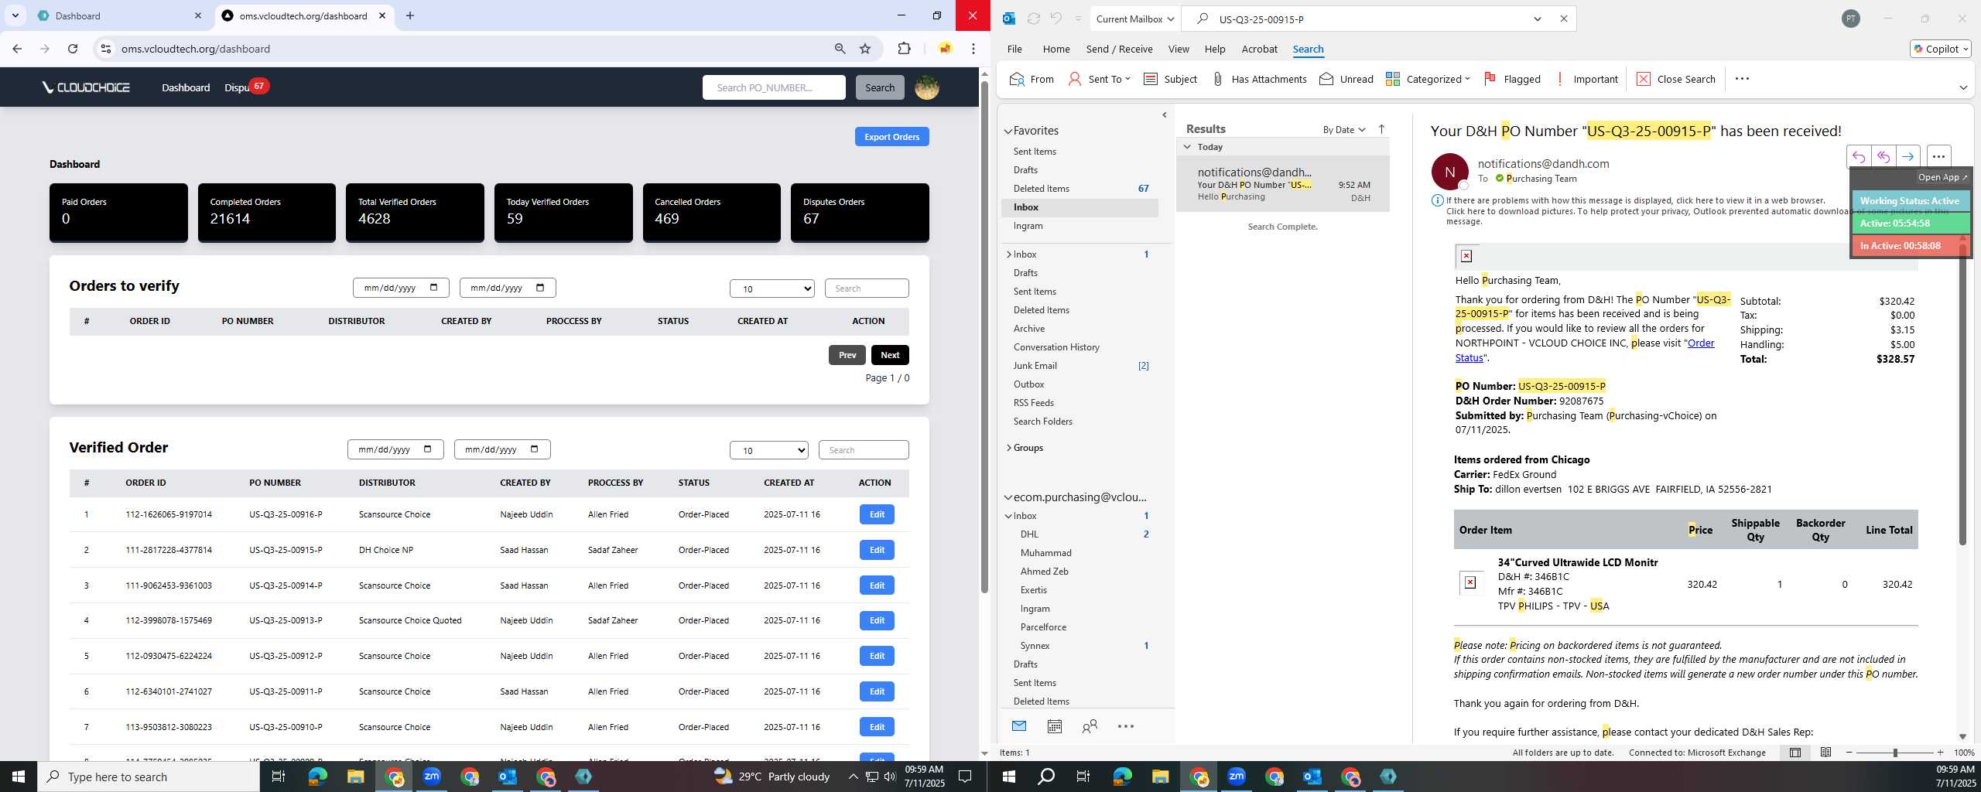Filter by Has Attachments paperclip
Viewport: 1981px width, 792px height.
[1259, 79]
